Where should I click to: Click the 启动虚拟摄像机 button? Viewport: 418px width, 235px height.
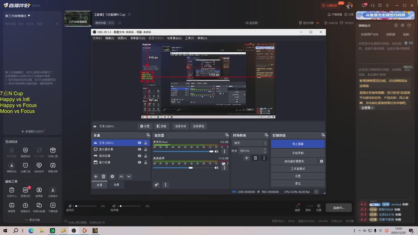(294, 161)
